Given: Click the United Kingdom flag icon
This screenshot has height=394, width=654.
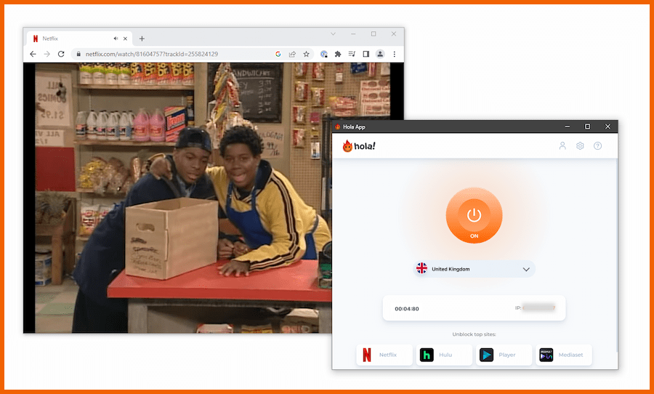Looking at the screenshot, I should click(421, 268).
